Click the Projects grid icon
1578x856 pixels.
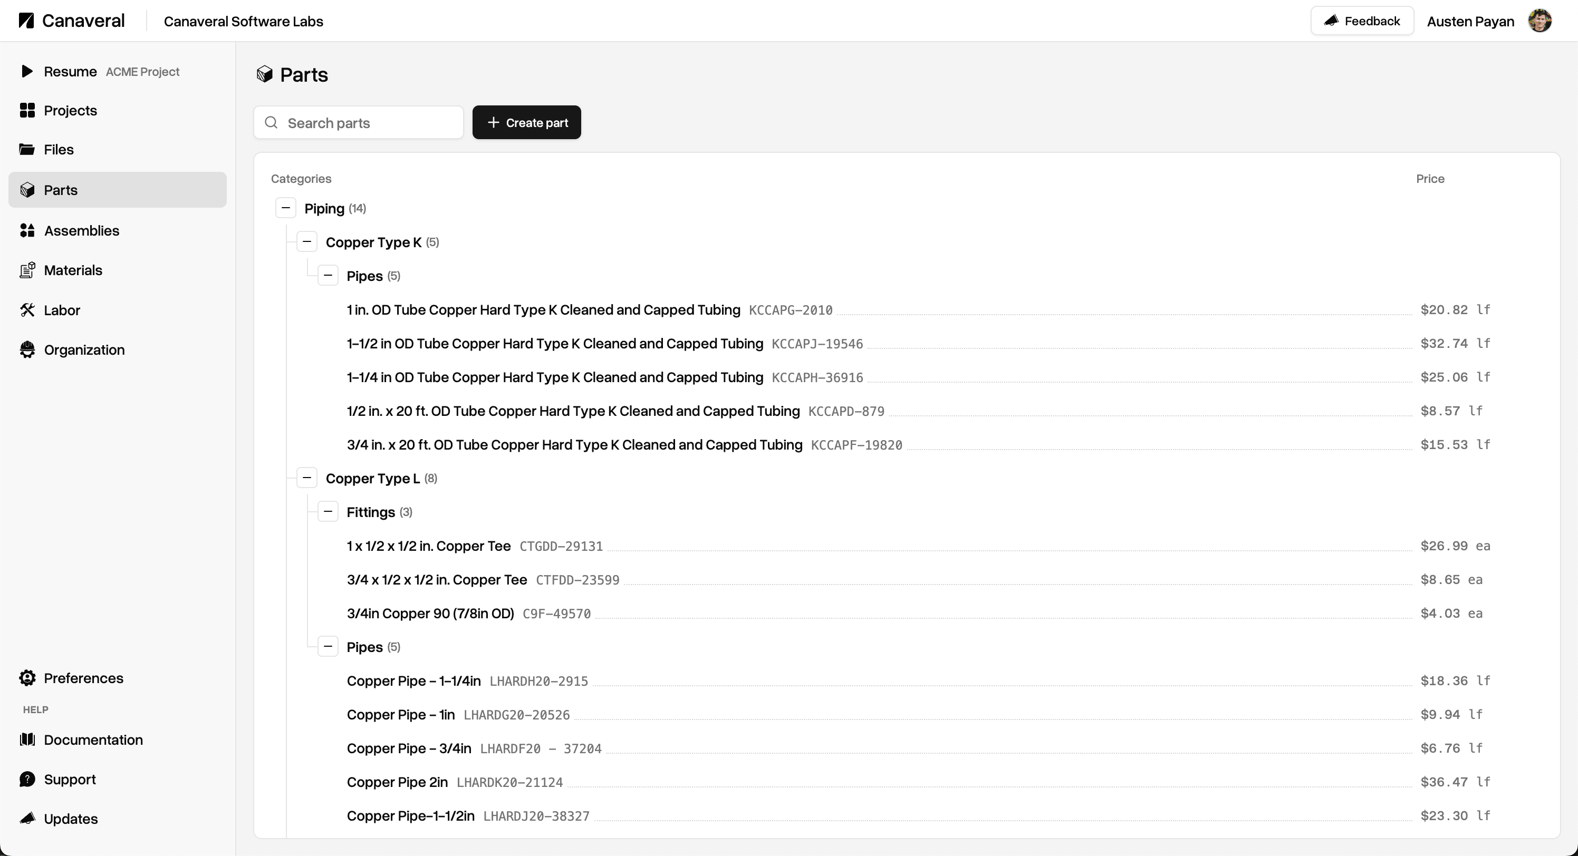point(27,110)
